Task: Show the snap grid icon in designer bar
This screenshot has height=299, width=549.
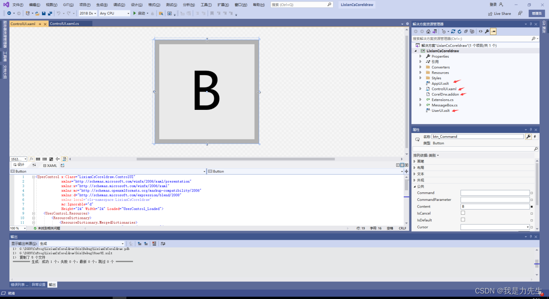Action: pos(38,159)
